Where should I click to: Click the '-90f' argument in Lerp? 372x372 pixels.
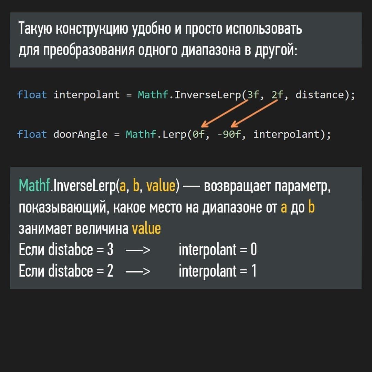point(229,134)
